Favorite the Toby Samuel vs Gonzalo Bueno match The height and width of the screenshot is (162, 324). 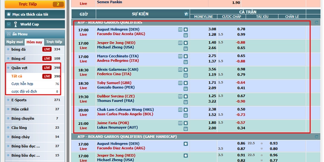(x=186, y=83)
